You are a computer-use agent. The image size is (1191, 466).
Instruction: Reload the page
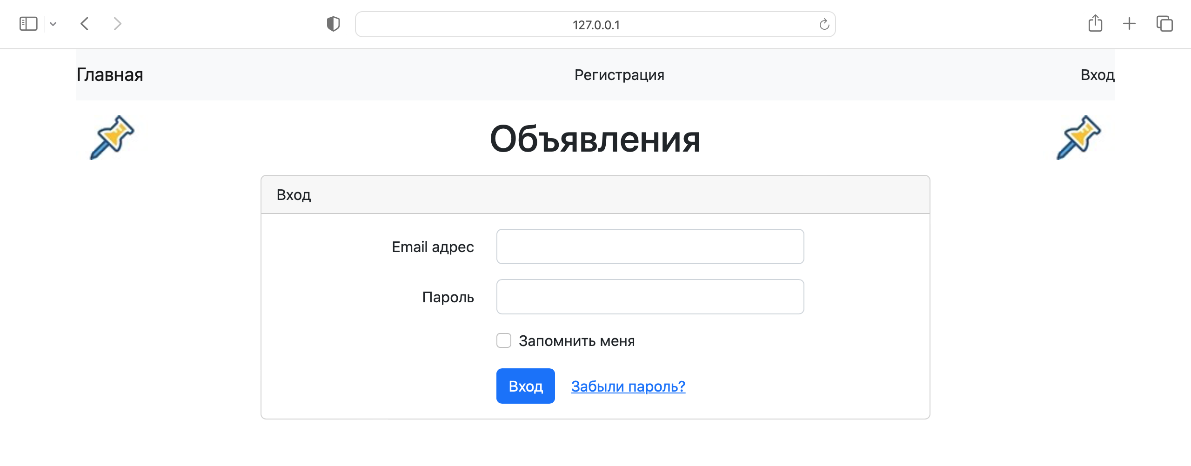tap(823, 25)
